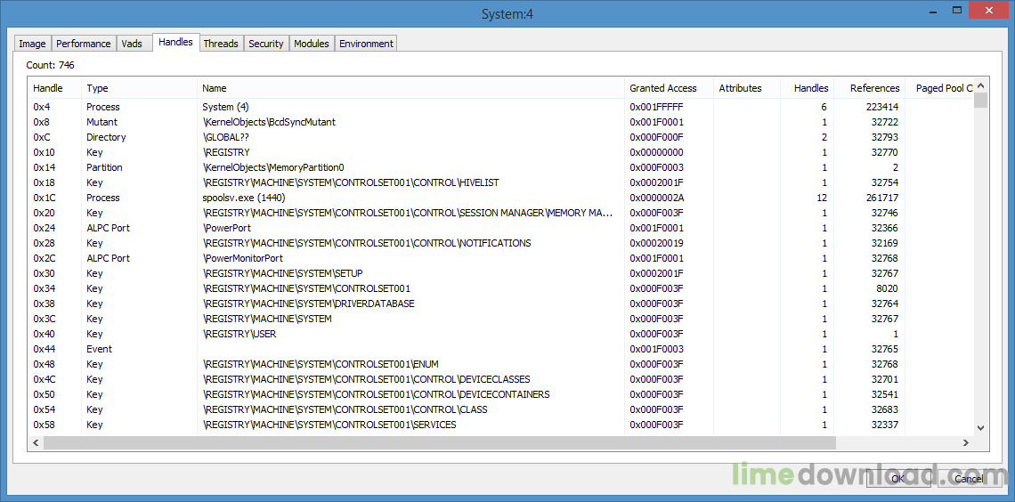1015x502 pixels.
Task: Sort by the Granted Access column header
Action: [x=663, y=88]
